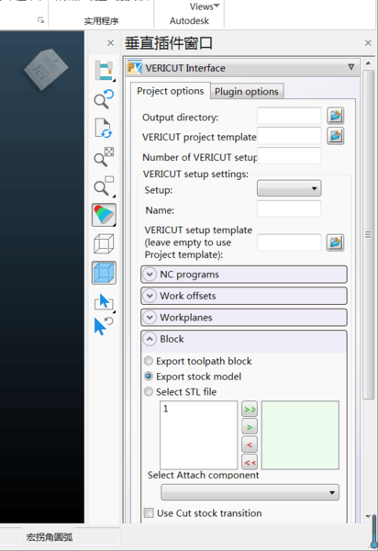Click the scrollbar up arrow
378x551 pixels.
coord(368,63)
